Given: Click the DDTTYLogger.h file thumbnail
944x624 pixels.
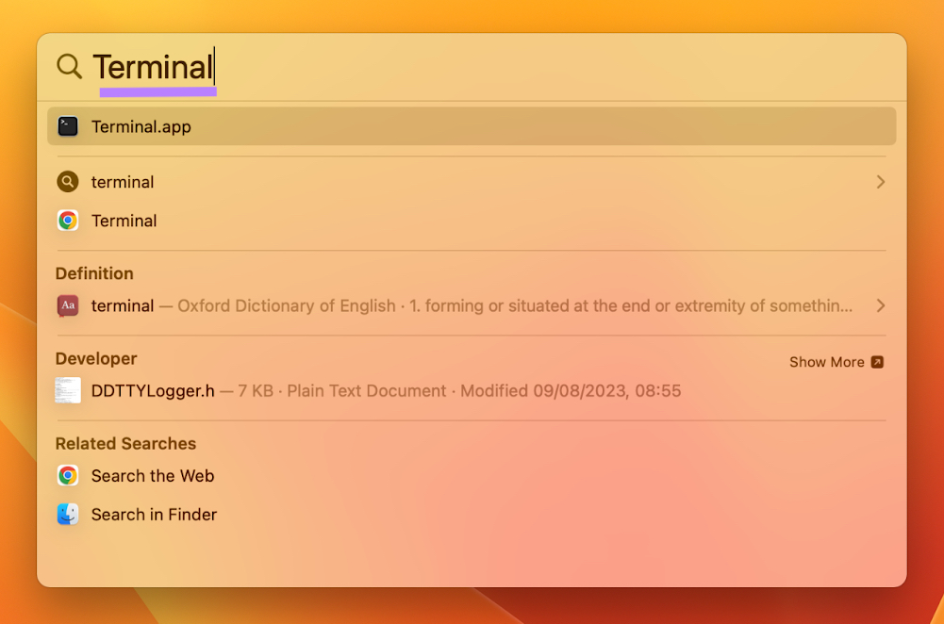Looking at the screenshot, I should (68, 390).
